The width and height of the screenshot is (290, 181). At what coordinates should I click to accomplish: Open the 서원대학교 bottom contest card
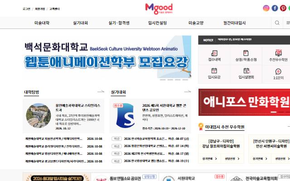point(193,177)
